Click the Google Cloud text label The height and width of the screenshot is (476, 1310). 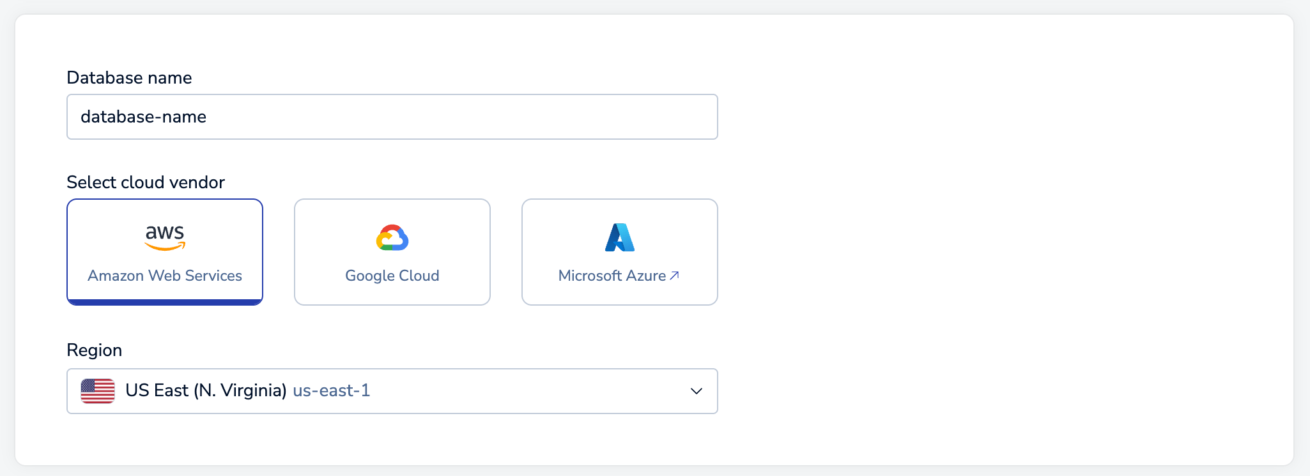tap(392, 276)
